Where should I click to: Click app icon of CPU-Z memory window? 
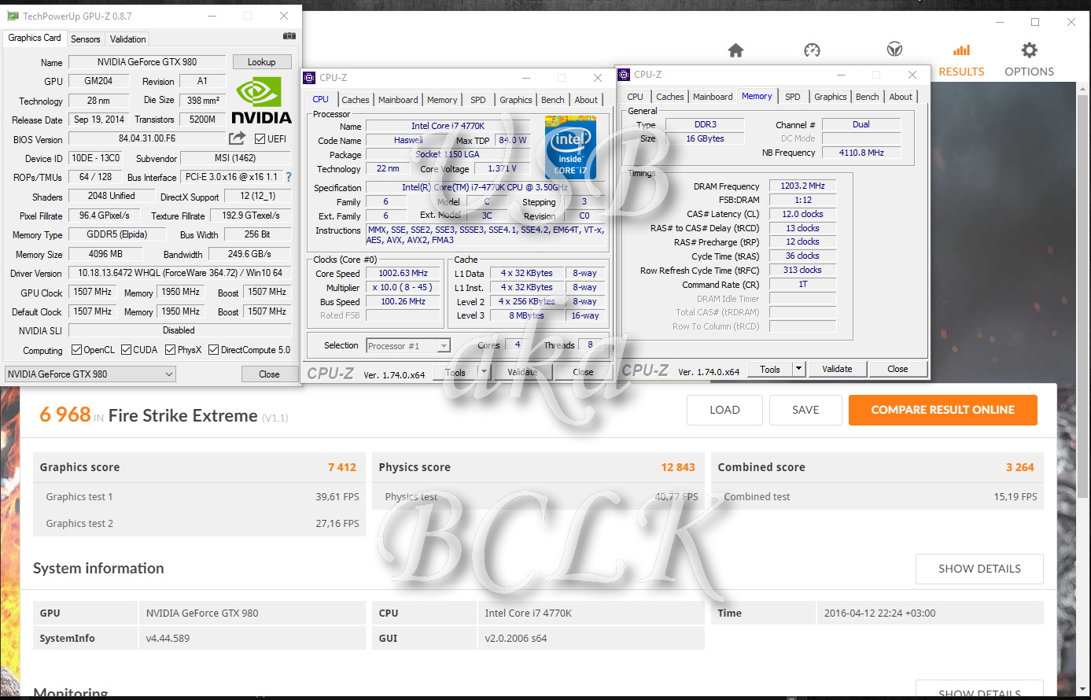pyautogui.click(x=625, y=75)
